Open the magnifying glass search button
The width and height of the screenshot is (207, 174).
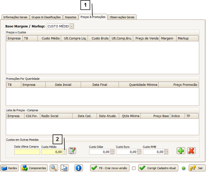point(54,168)
